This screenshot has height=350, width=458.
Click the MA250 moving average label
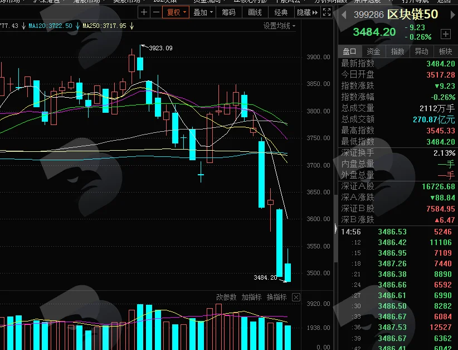[105, 26]
